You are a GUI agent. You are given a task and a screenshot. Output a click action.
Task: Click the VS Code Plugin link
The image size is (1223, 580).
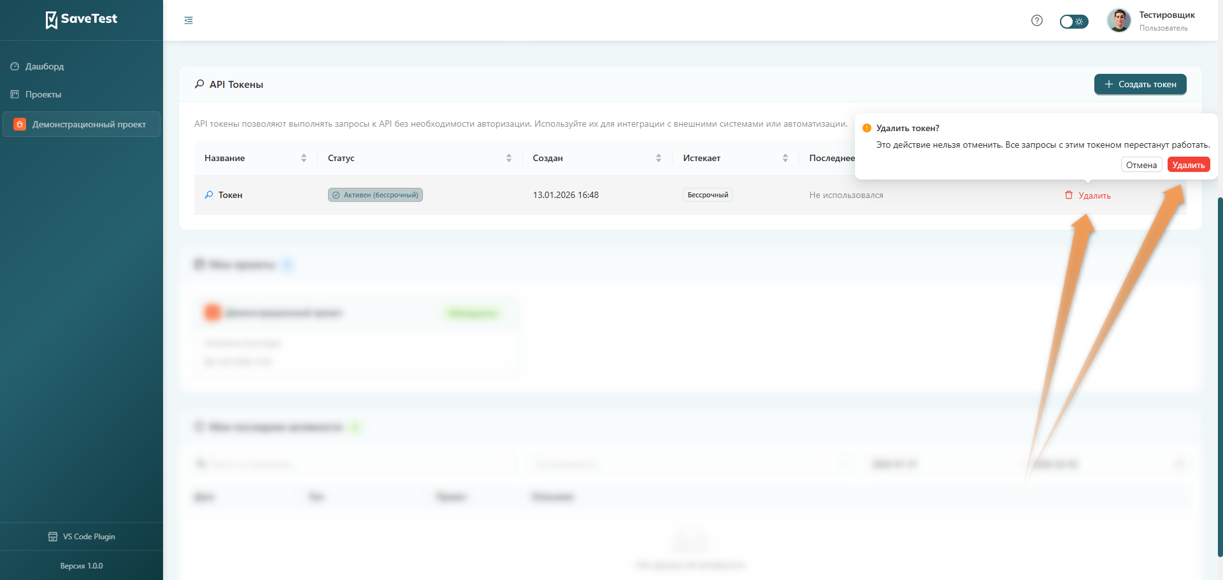click(82, 537)
